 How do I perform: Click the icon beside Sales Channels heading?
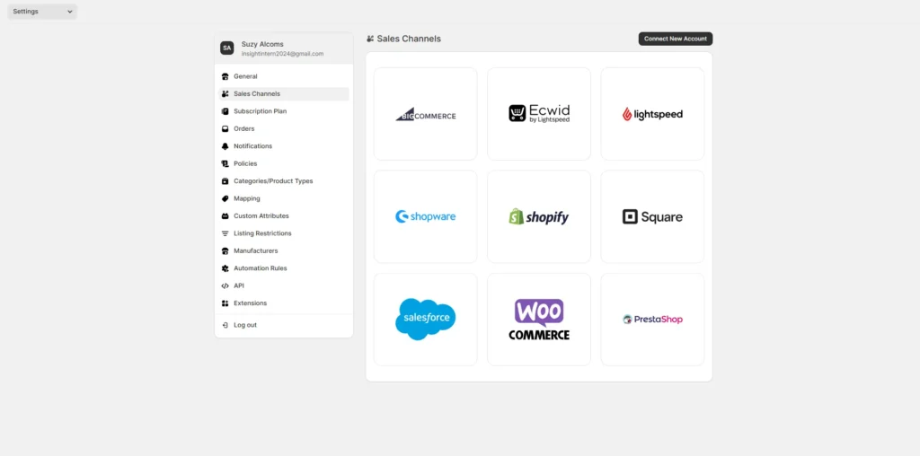click(x=370, y=39)
